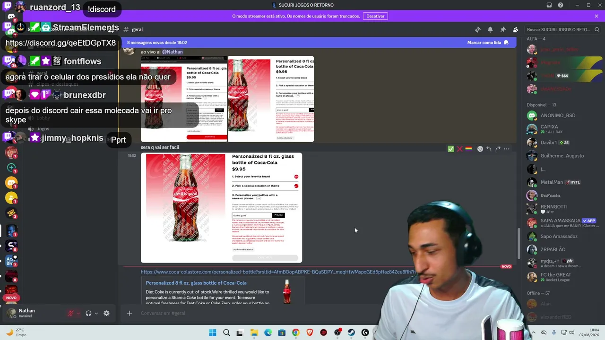
Task: Open the Discord inbox icon
Action: point(549,5)
